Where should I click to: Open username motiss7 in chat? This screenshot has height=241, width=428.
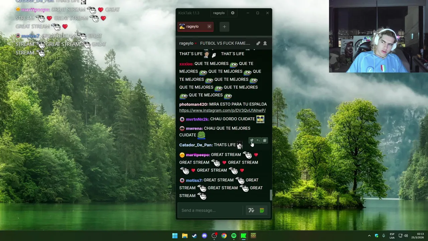click(194, 180)
